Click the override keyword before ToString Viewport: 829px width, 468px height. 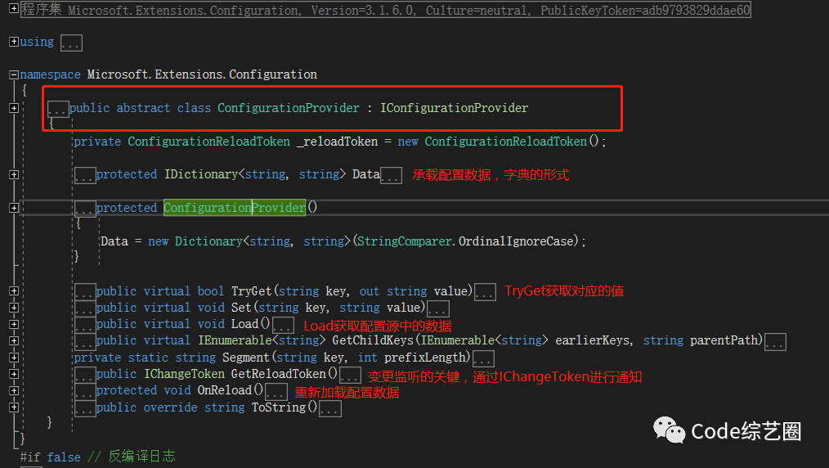[170, 407]
